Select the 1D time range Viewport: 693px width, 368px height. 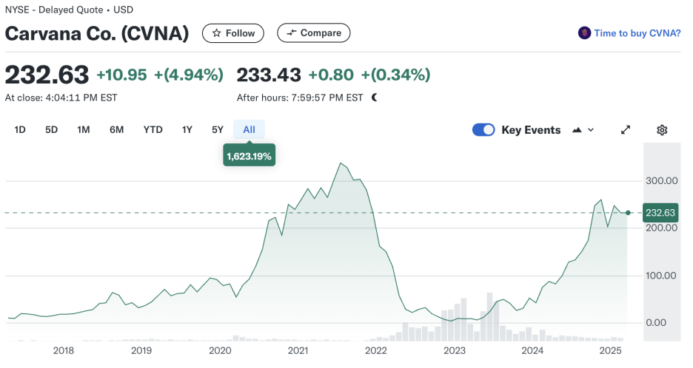pyautogui.click(x=20, y=130)
